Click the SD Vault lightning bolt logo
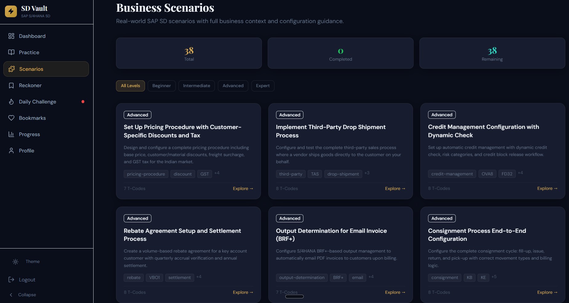The height and width of the screenshot is (303, 569). click(11, 11)
